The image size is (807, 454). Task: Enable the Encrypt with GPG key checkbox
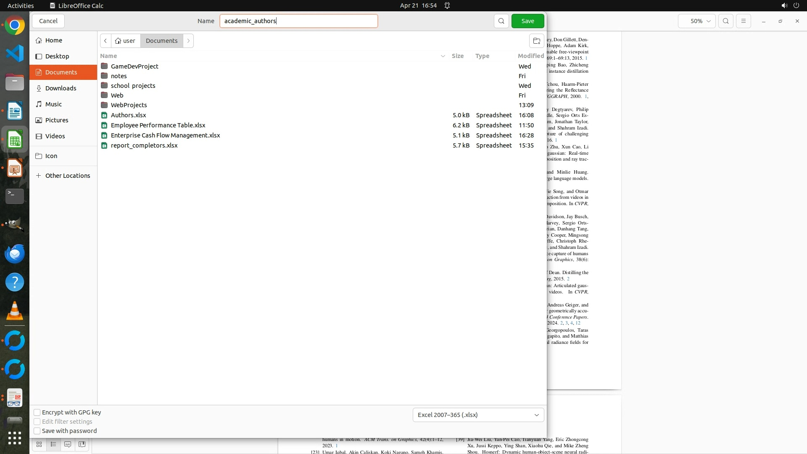coord(37,412)
